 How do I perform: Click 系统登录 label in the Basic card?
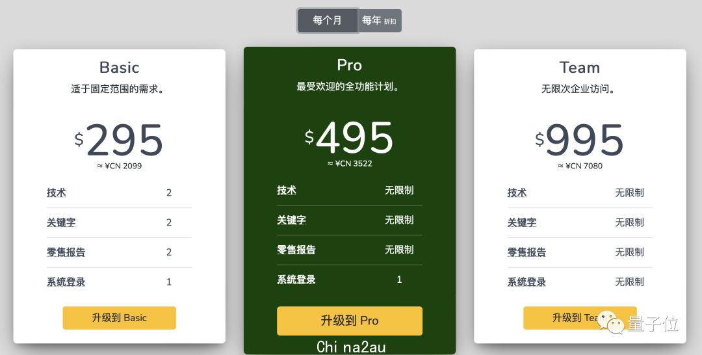coord(66,282)
